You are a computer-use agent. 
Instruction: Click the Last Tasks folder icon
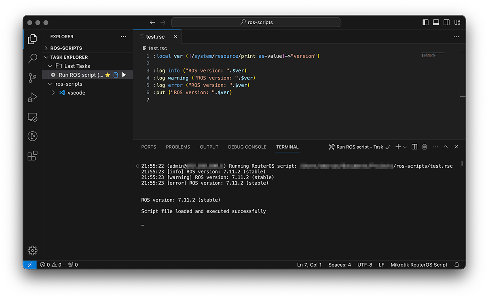point(59,66)
